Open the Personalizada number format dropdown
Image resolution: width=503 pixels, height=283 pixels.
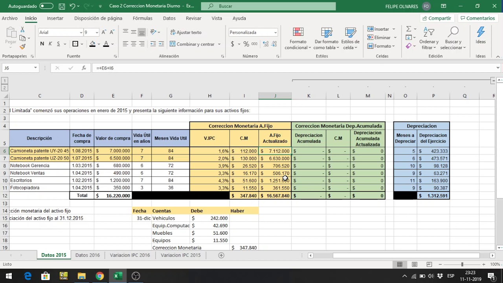coord(275,33)
